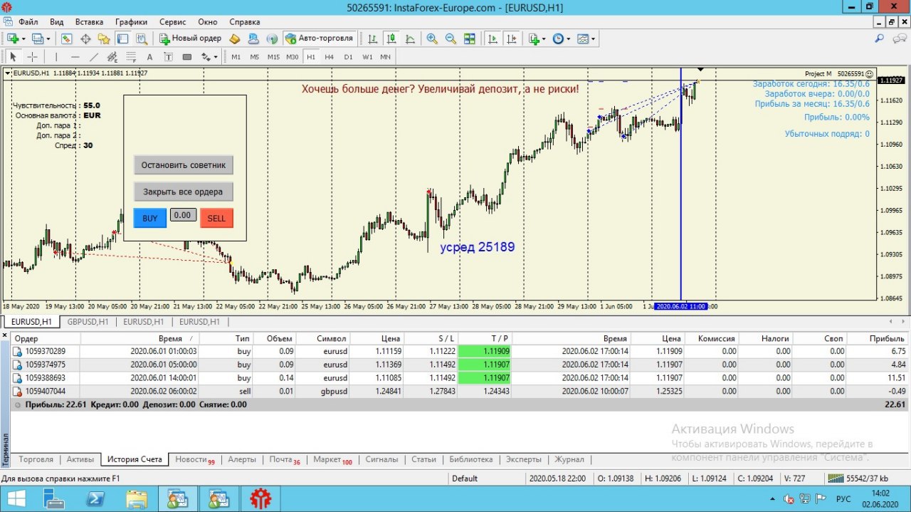This screenshot has height=512, width=911.
Task: Open the Журнал terminal tab
Action: [569, 459]
